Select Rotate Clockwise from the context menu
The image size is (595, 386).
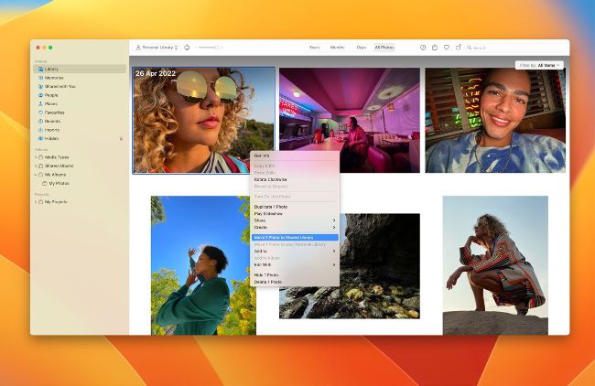tap(271, 179)
